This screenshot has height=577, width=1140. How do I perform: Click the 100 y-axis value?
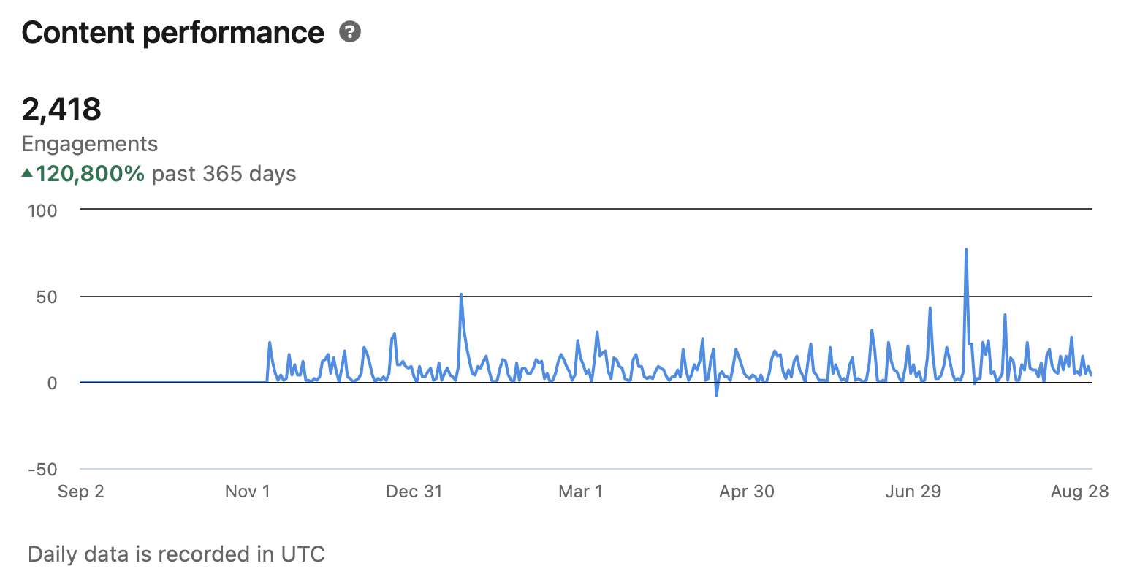(42, 211)
